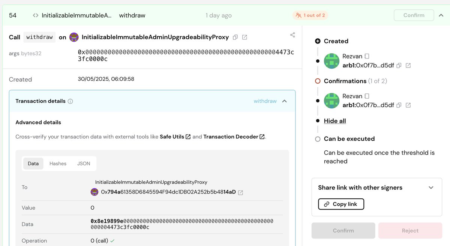The width and height of the screenshot is (450, 246).
Task: Click the Hide all link
Action: (335, 121)
